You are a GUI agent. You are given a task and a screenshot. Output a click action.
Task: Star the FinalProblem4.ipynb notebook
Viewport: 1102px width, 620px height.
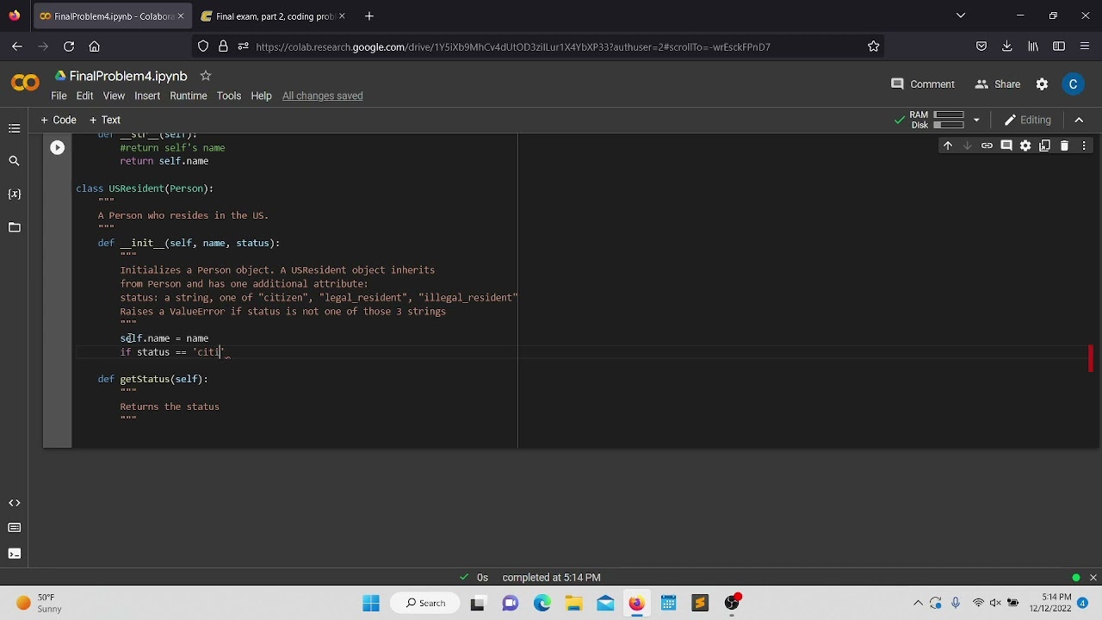[x=205, y=76]
